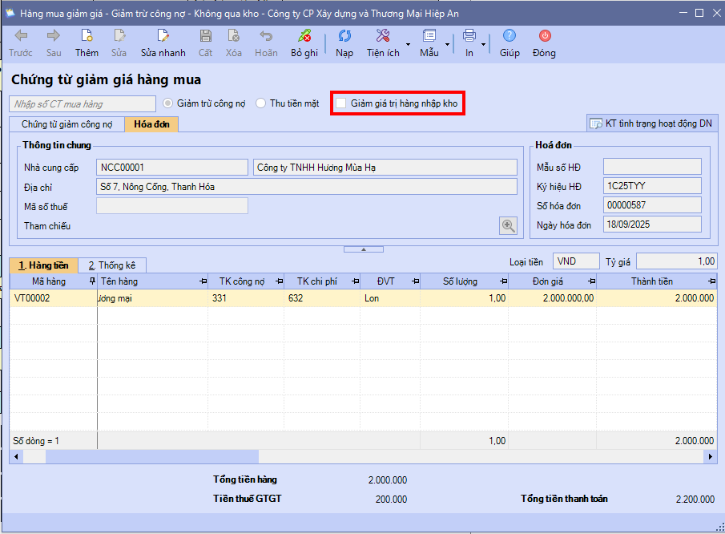Collapse the header panel using the triangle expander

coord(363,249)
